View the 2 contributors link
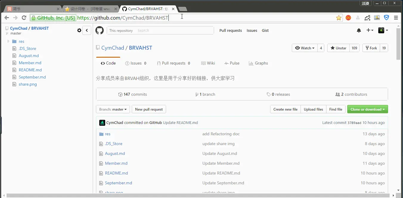403x198 pixels. tap(351, 94)
